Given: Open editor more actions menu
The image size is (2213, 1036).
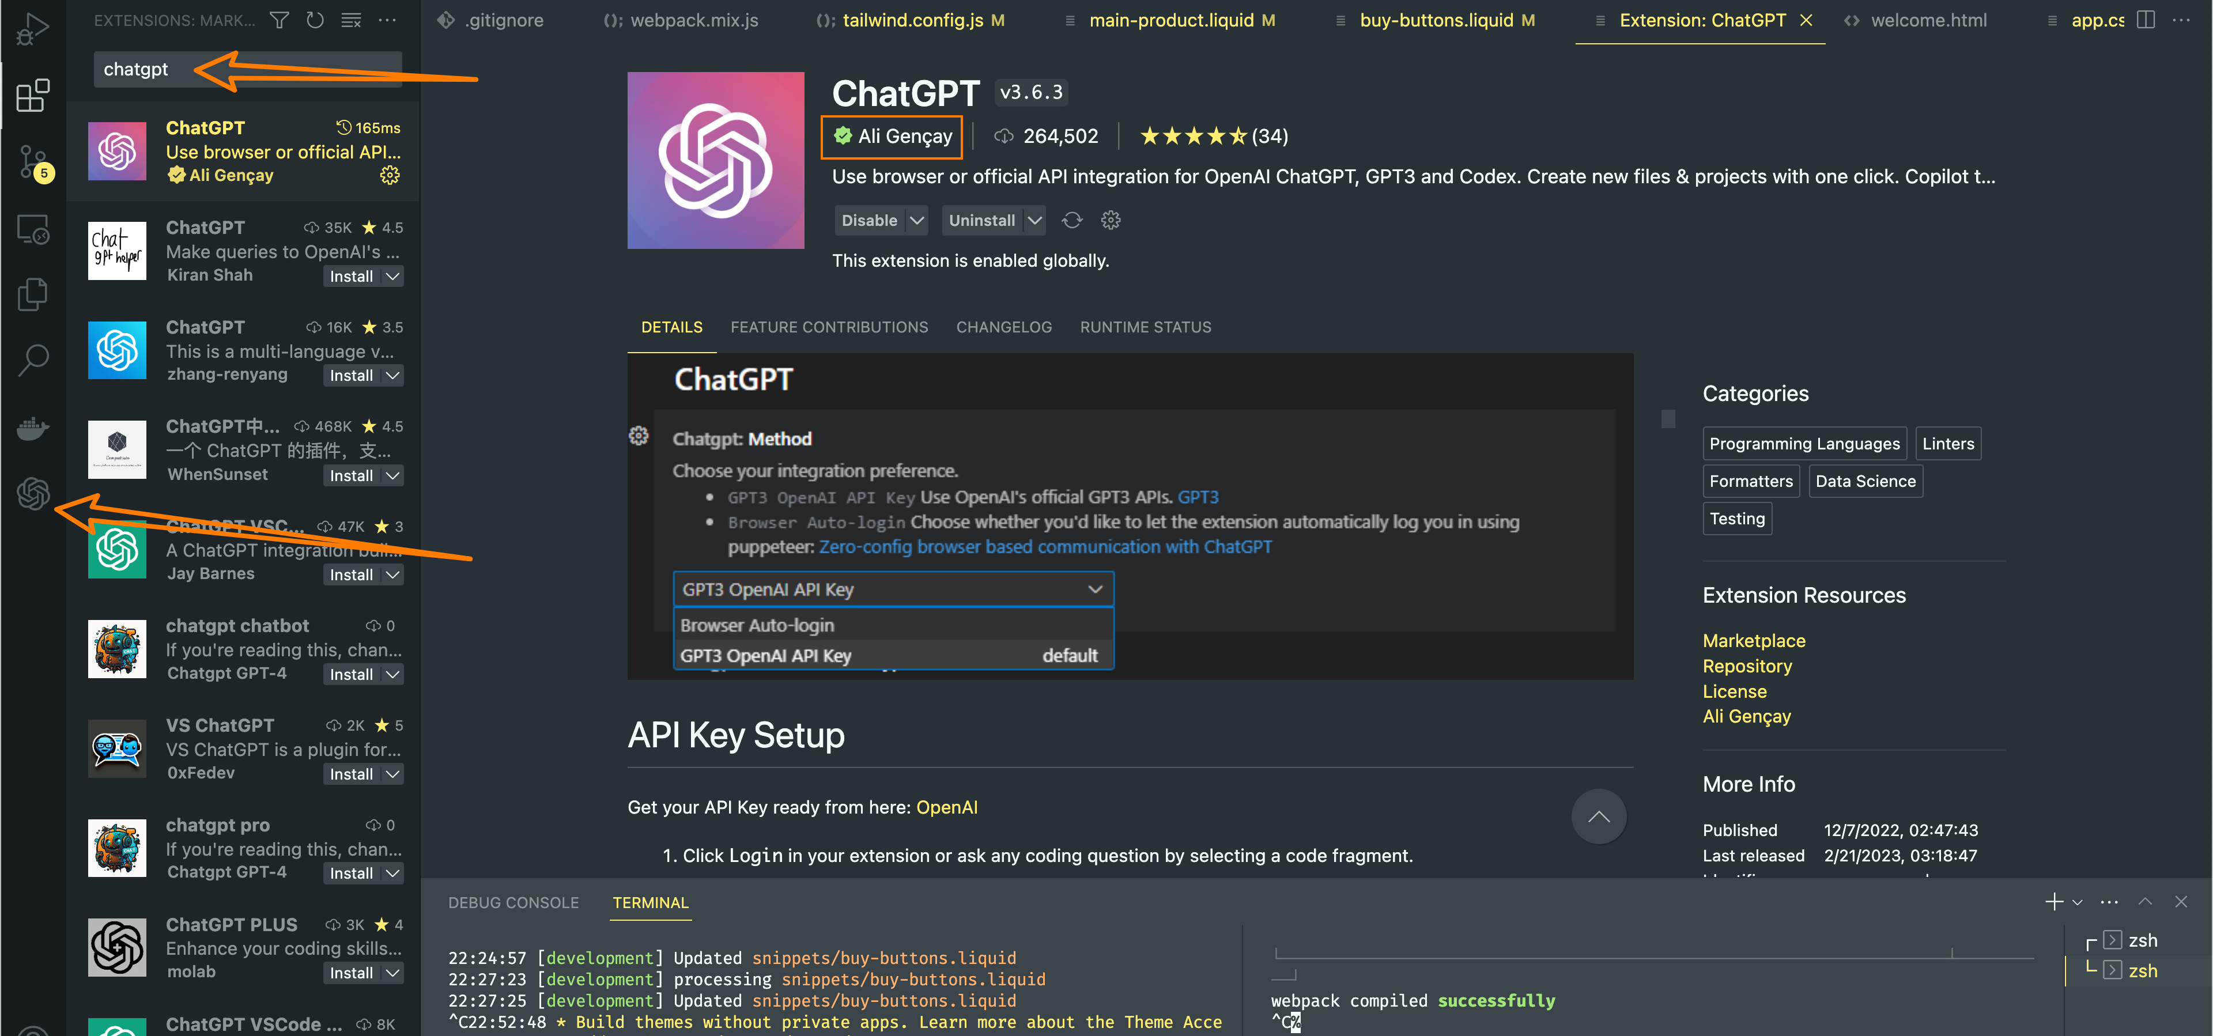Looking at the screenshot, I should [x=2181, y=20].
